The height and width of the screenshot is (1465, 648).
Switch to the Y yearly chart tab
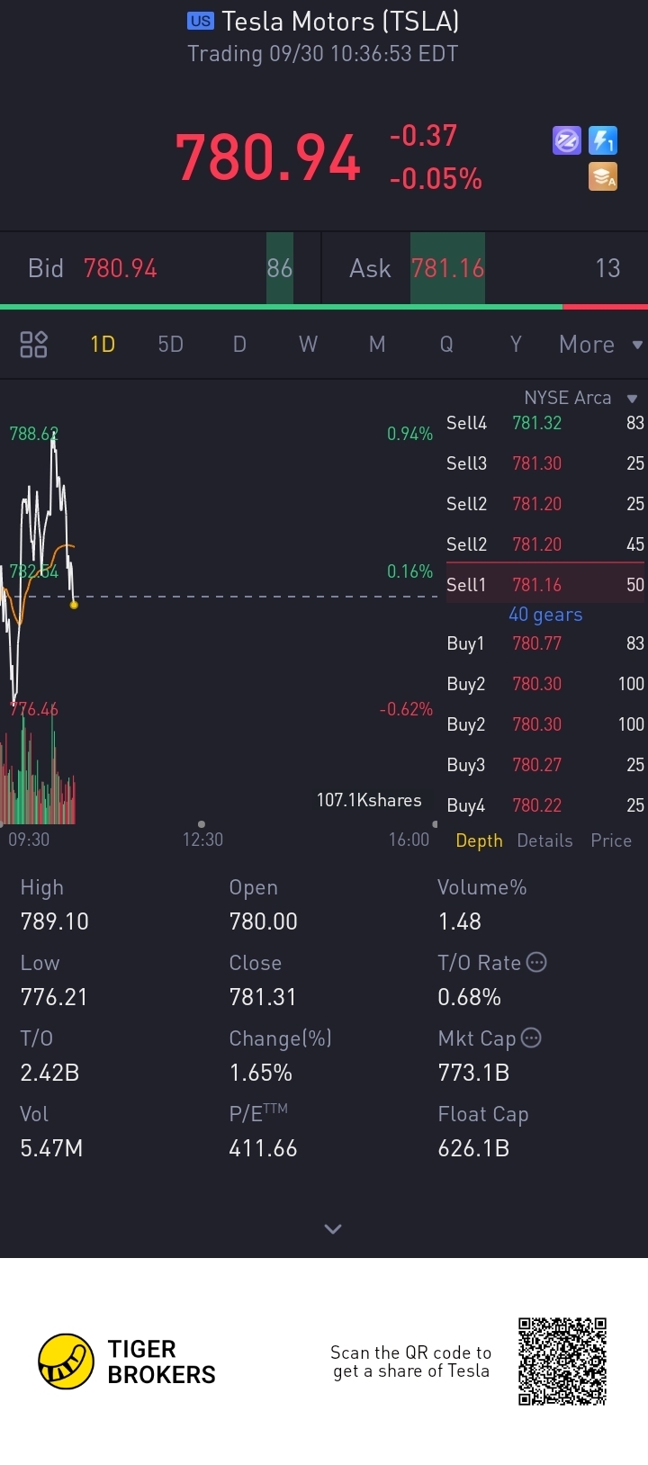click(516, 345)
